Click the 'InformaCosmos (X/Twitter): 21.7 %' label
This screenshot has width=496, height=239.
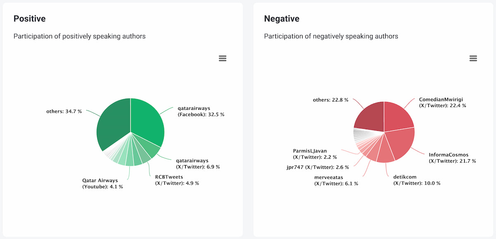[452, 158]
